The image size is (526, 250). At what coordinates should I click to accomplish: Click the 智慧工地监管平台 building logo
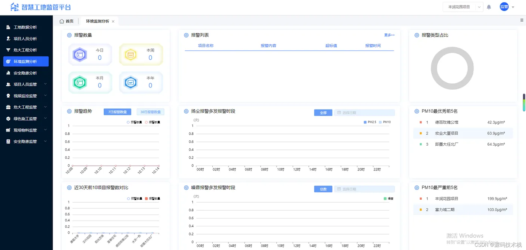(14, 7)
